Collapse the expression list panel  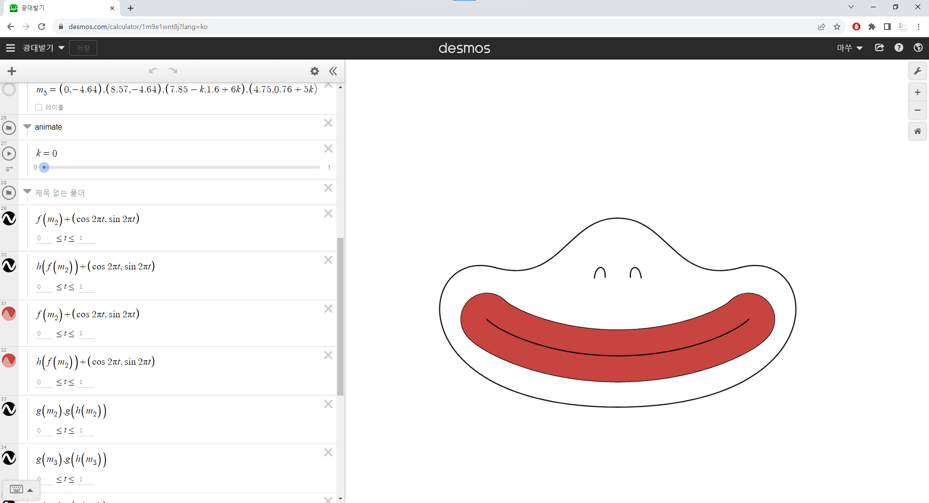point(333,71)
